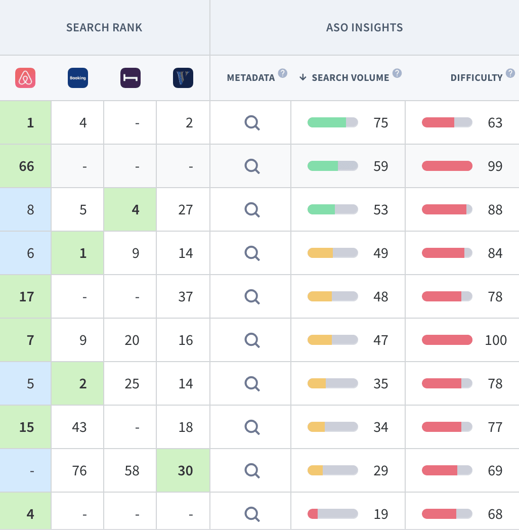519x530 pixels.
Task: Click the Hotels.com bed logo icon
Action: pyautogui.click(x=131, y=77)
